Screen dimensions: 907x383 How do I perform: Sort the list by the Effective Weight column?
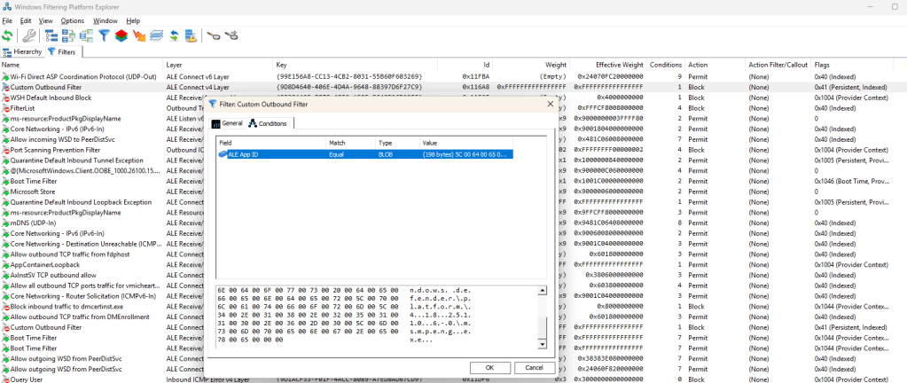[x=620, y=65]
